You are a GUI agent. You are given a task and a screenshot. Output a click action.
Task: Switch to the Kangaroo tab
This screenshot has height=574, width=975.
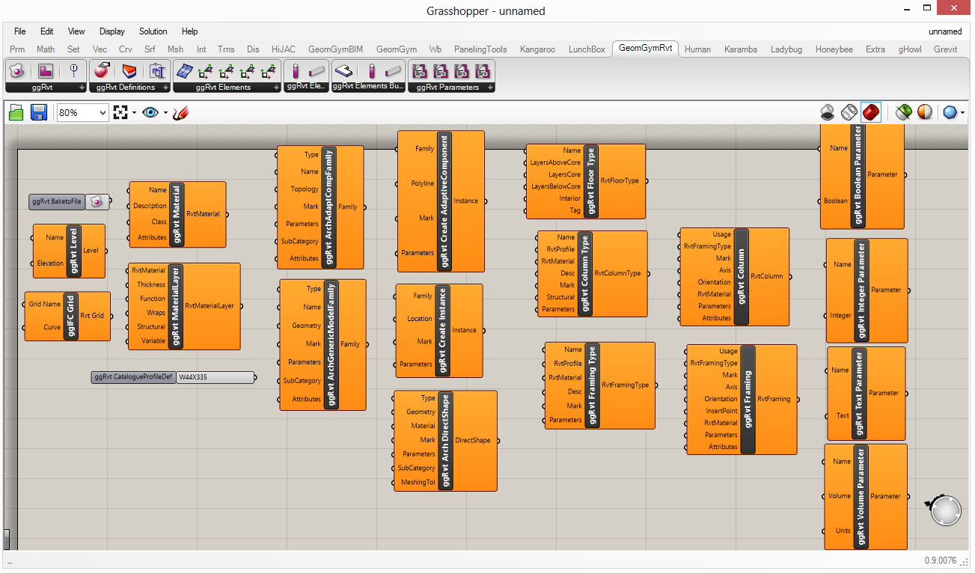click(x=537, y=49)
